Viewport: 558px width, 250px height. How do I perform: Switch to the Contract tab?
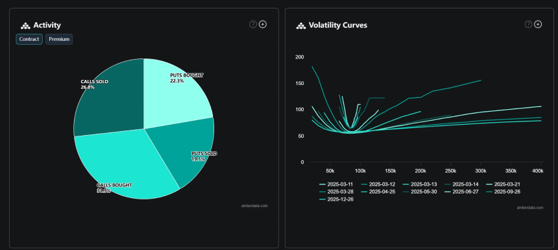coord(29,39)
